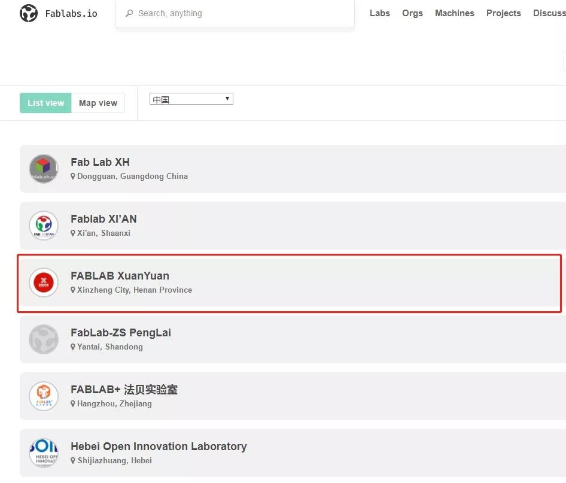This screenshot has height=483, width=566.
Task: Click the search magnifier icon
Action: click(129, 13)
